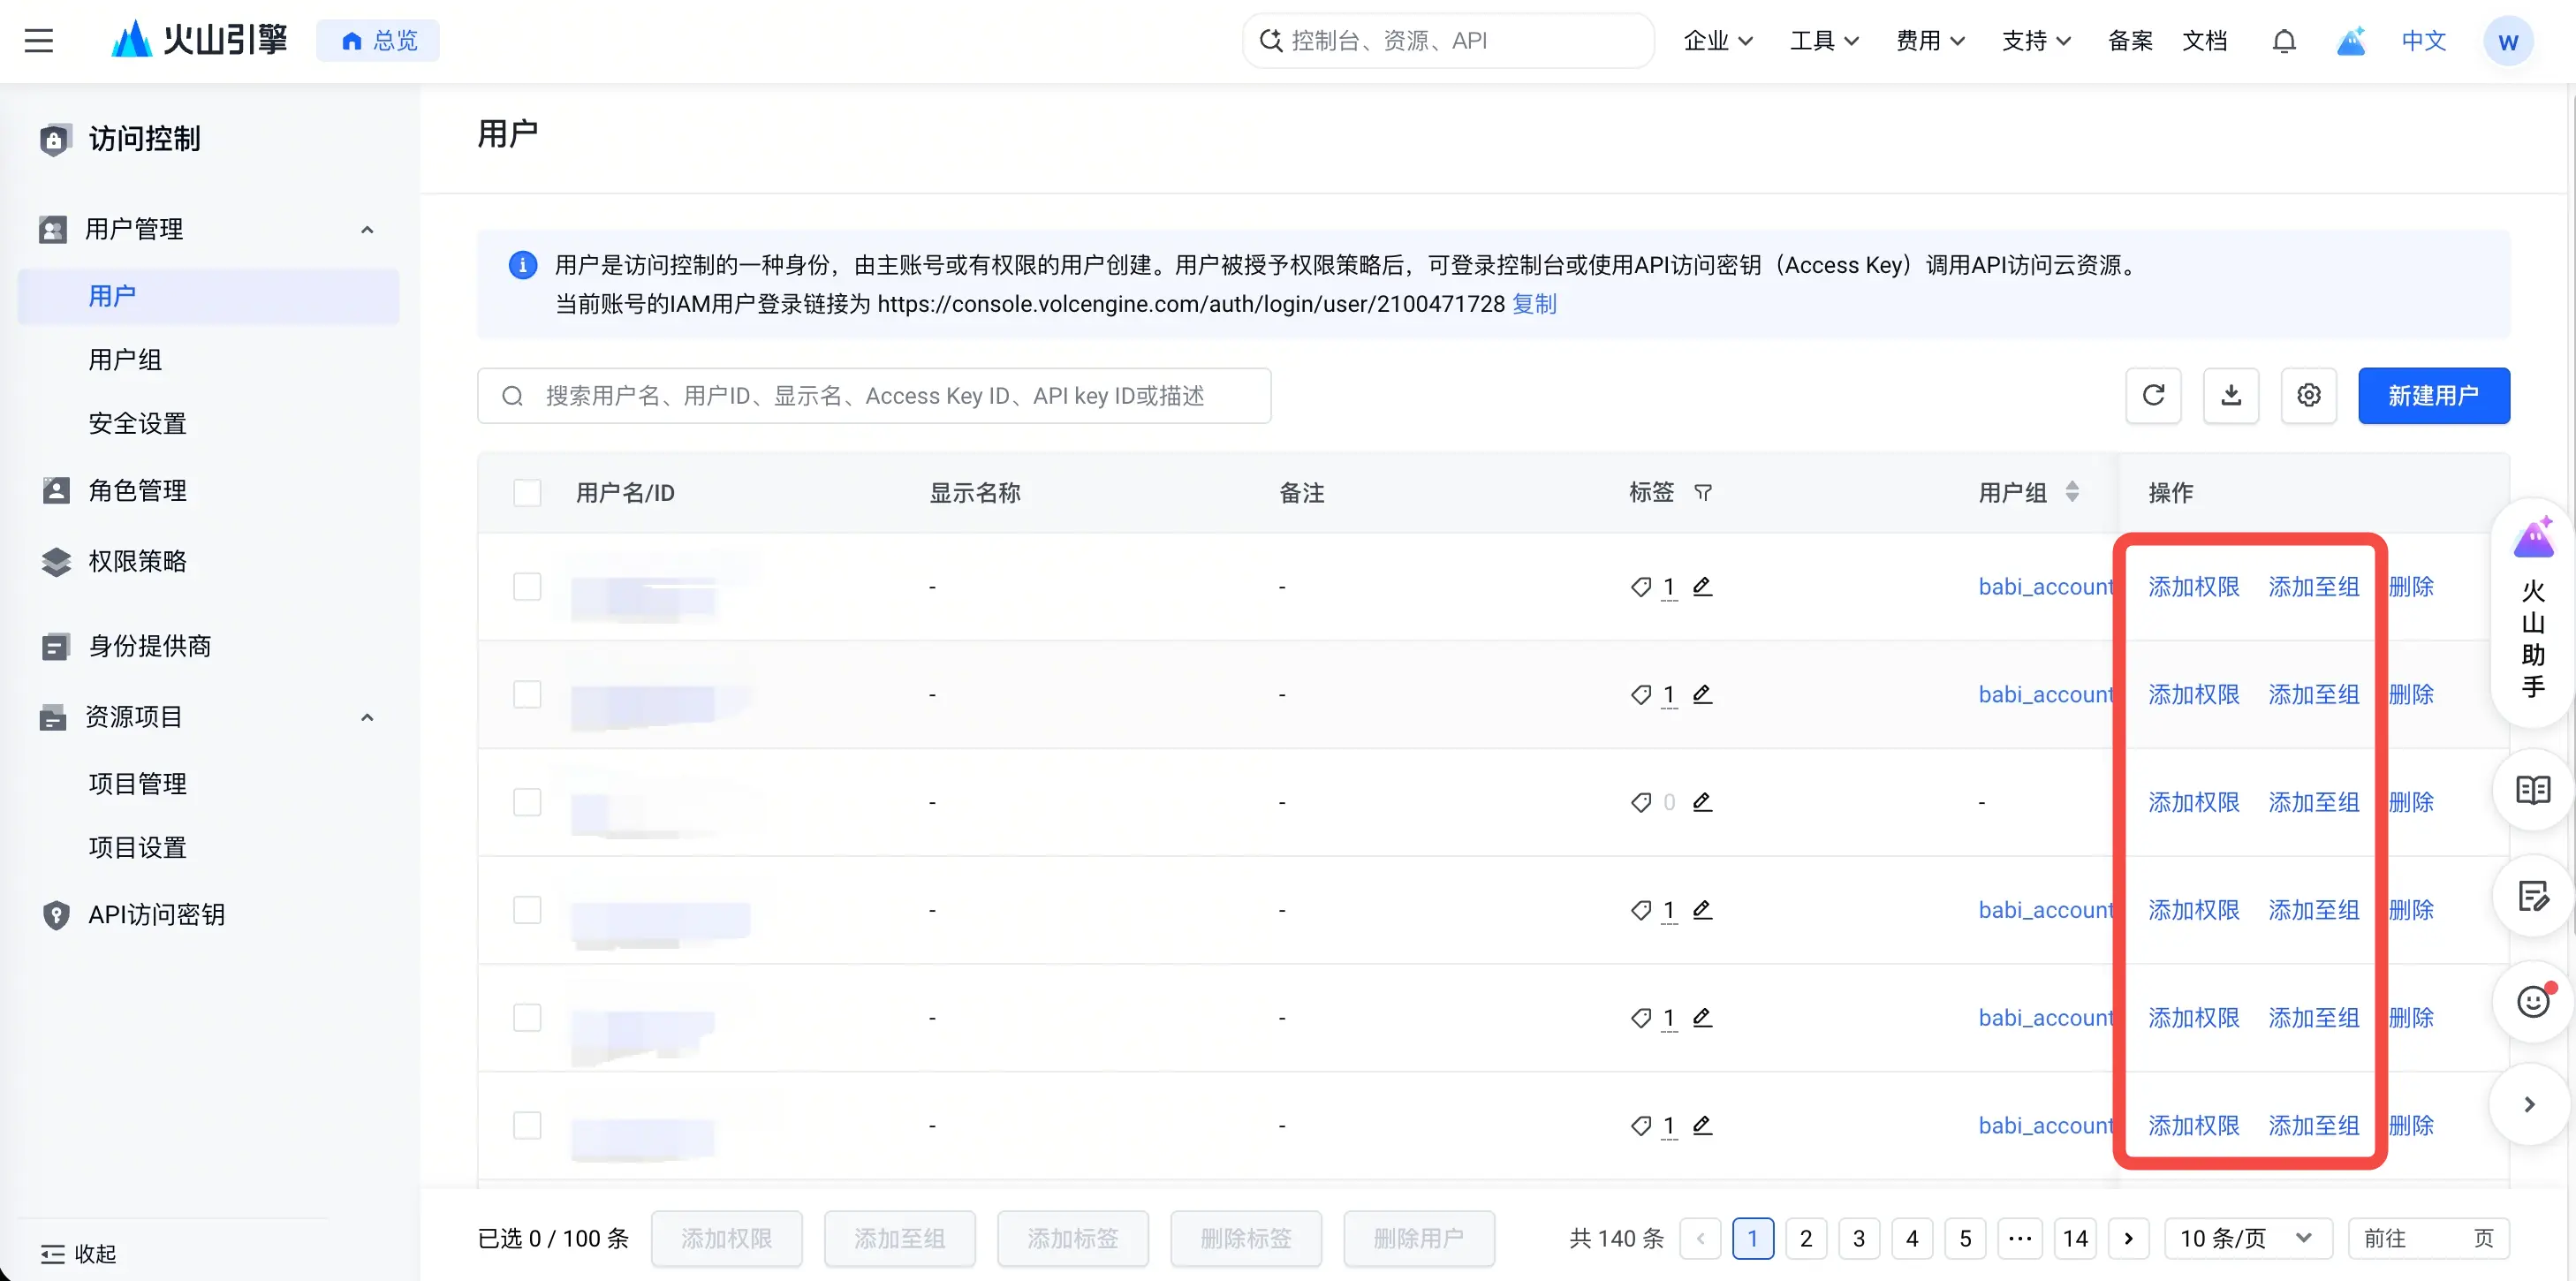
Task: Toggle the select-all checkbox in table header
Action: tap(527, 492)
